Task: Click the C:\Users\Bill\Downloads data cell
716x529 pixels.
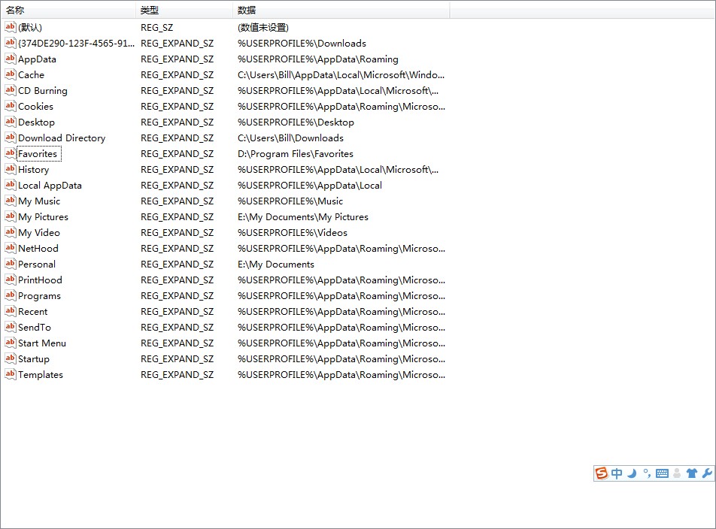Action: pos(290,138)
